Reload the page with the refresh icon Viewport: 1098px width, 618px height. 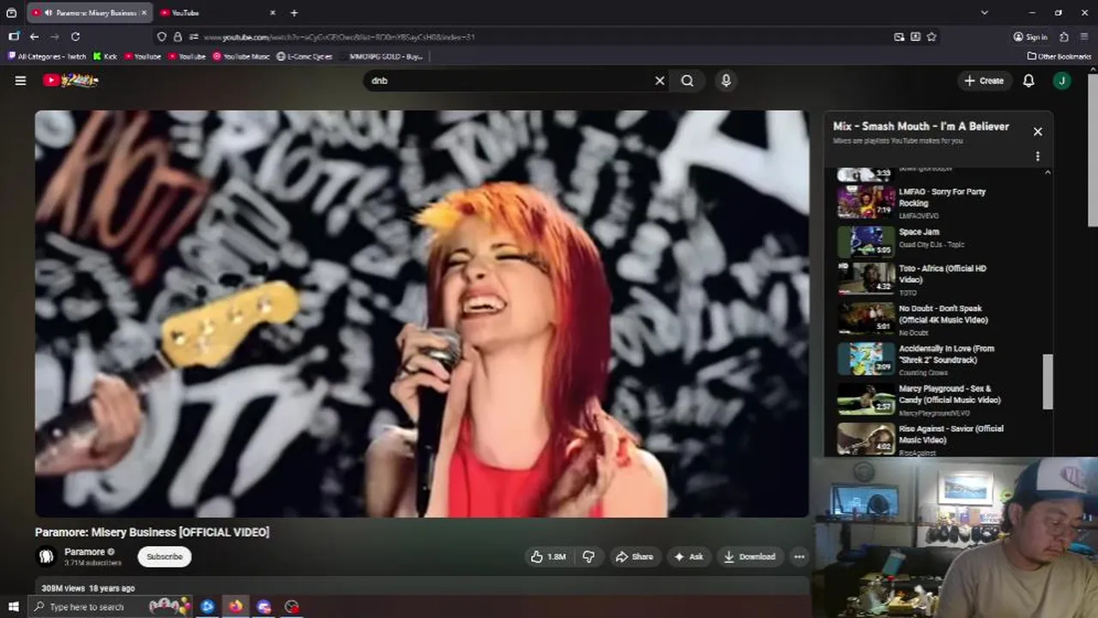(x=75, y=37)
